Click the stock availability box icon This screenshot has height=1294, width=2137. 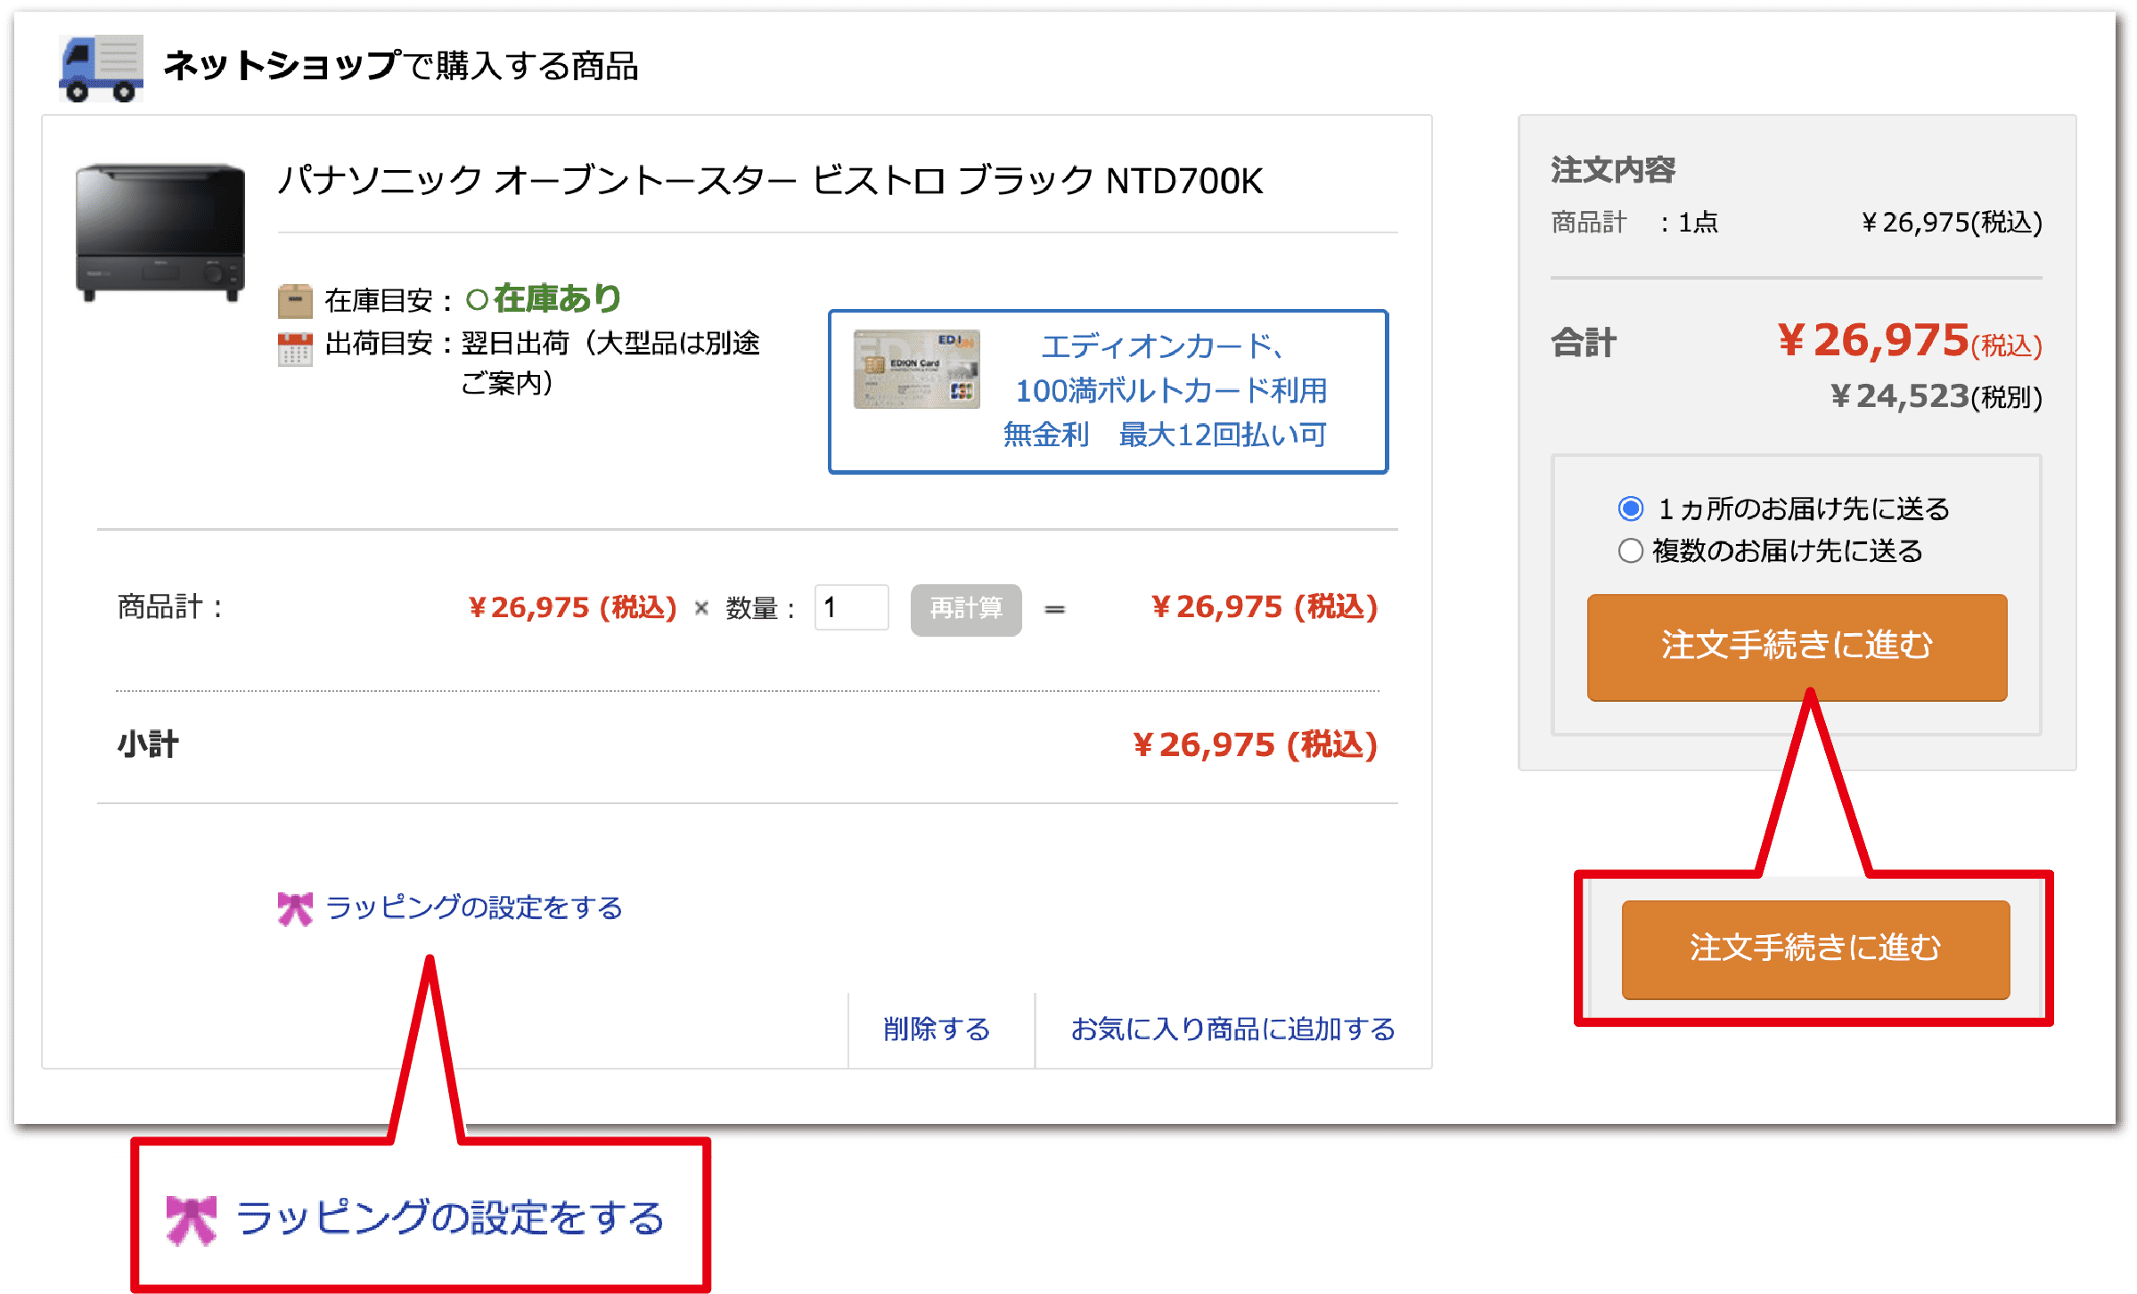[295, 301]
